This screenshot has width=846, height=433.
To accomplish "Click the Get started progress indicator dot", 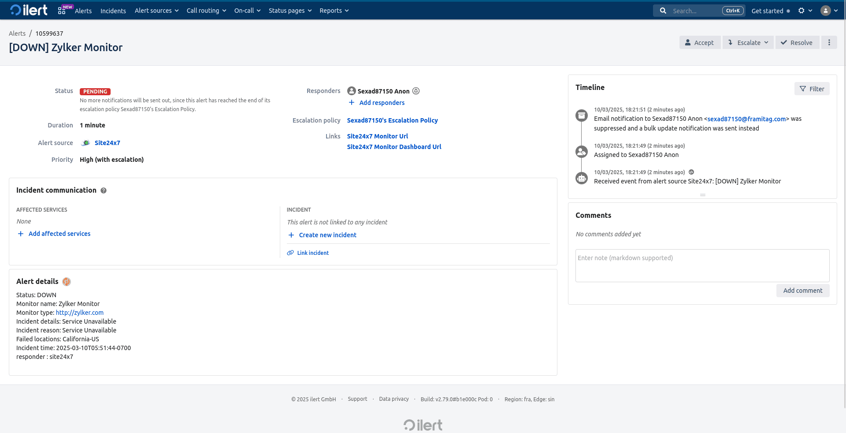I will [x=788, y=11].
